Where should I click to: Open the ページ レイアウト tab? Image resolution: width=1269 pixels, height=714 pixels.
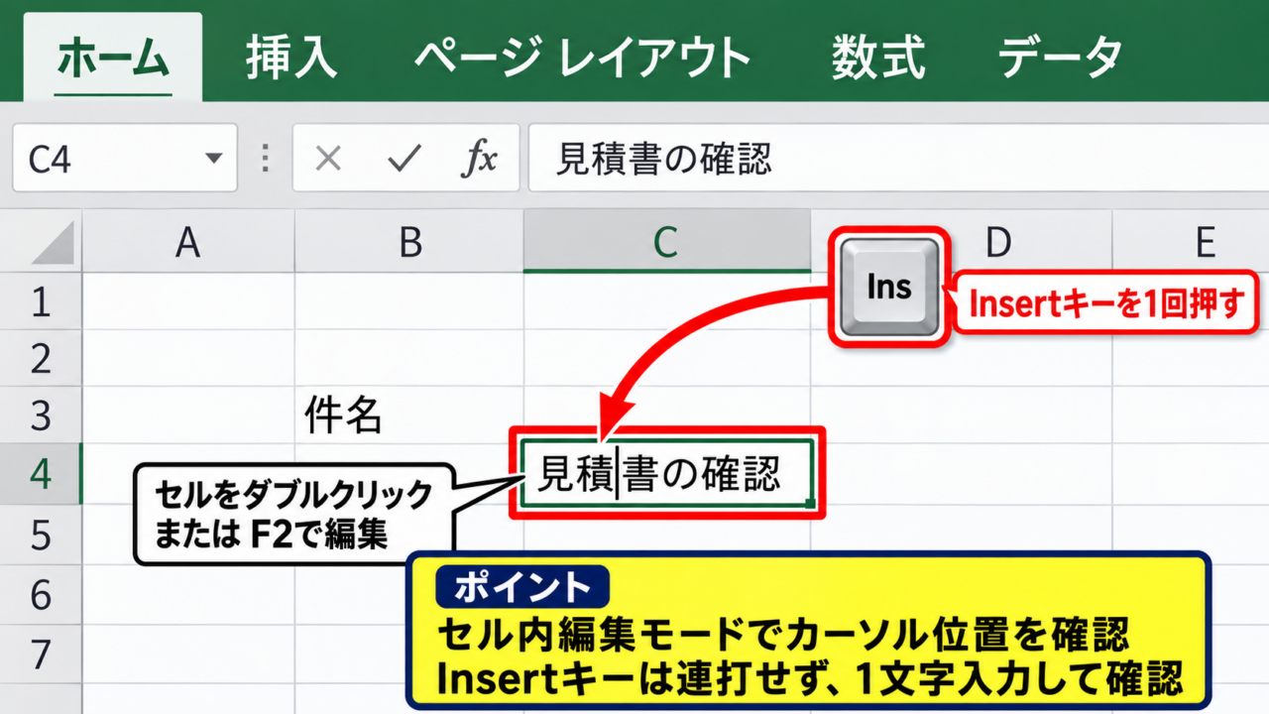coord(583,58)
